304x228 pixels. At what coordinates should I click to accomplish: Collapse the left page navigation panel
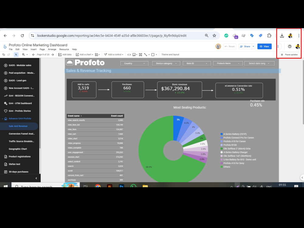(36, 178)
